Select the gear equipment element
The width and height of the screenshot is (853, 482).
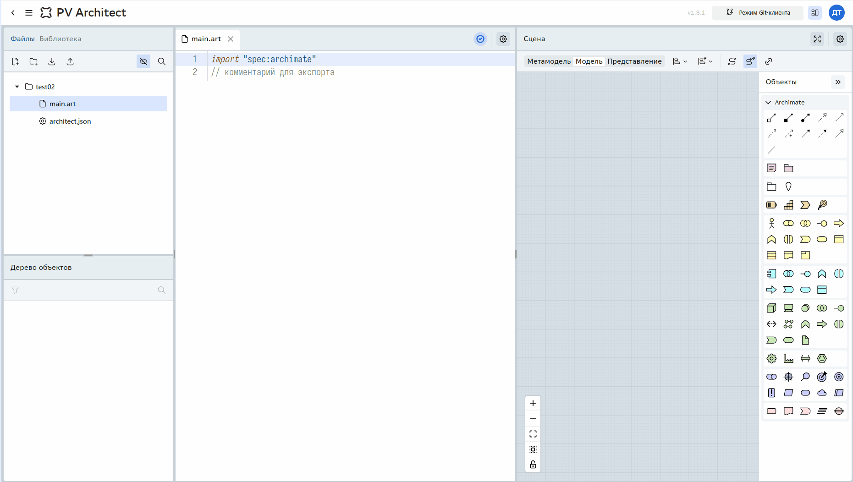click(x=772, y=358)
